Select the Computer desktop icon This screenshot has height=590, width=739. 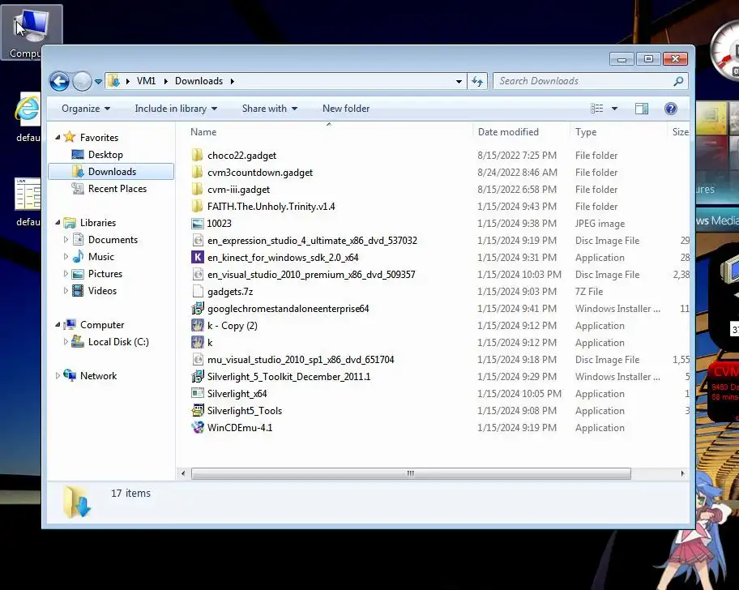[x=31, y=32]
